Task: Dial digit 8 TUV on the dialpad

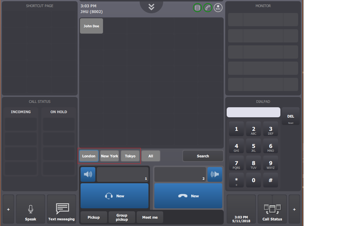Action: (x=254, y=163)
